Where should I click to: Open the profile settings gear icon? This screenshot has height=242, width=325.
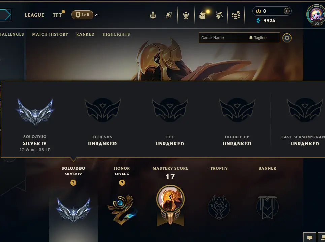287,38
